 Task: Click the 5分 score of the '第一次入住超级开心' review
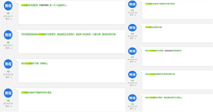pos(8,13)
